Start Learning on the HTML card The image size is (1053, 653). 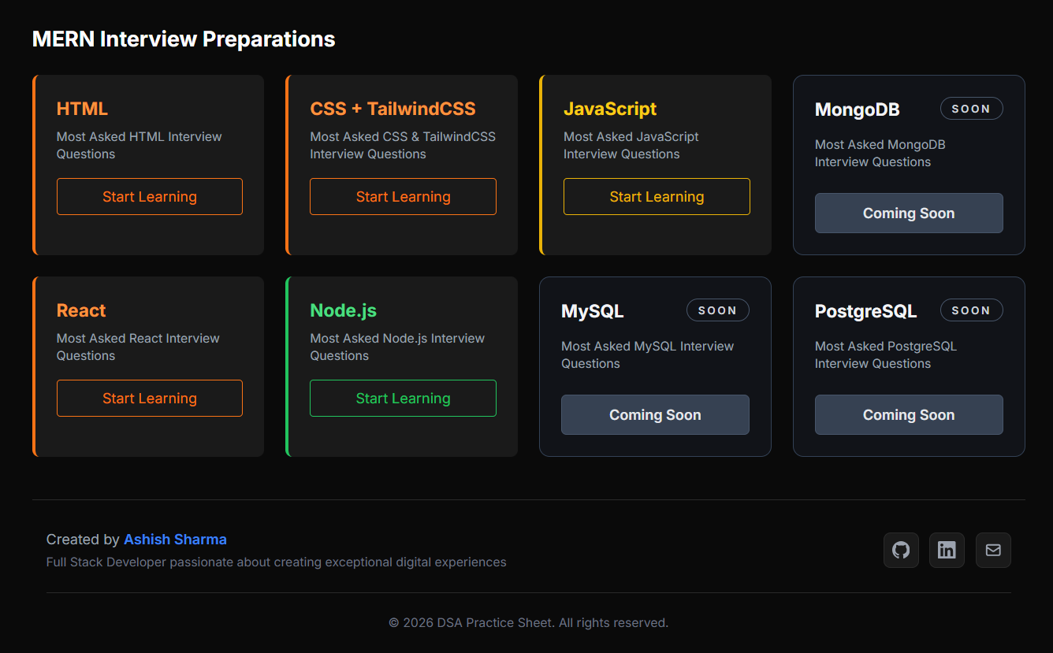point(150,197)
